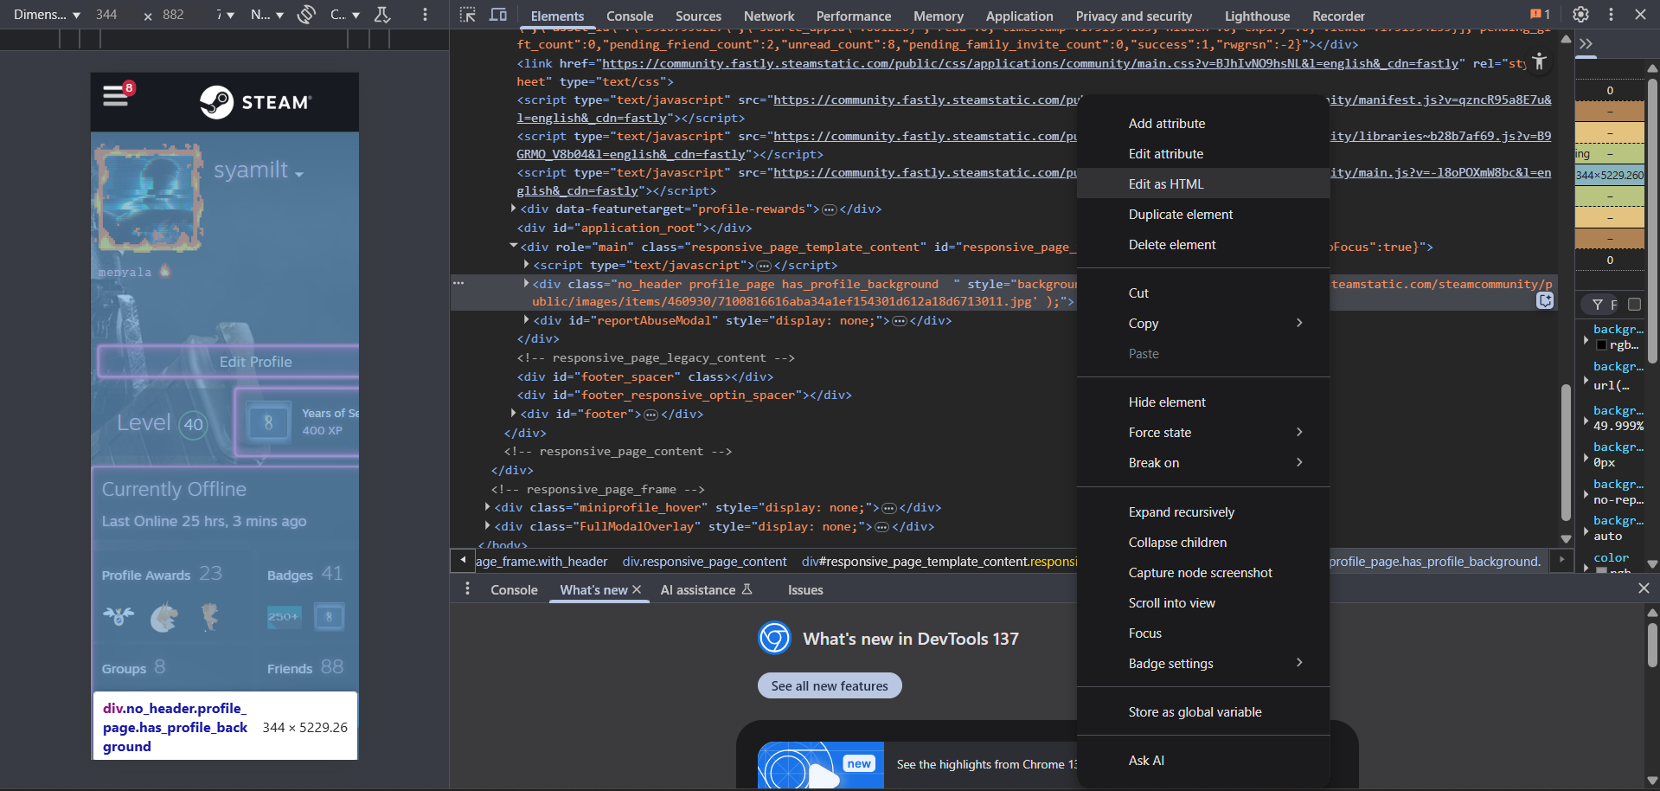1660x791 pixels.
Task: Show more Styles pane tabs chevron
Action: point(1586,44)
